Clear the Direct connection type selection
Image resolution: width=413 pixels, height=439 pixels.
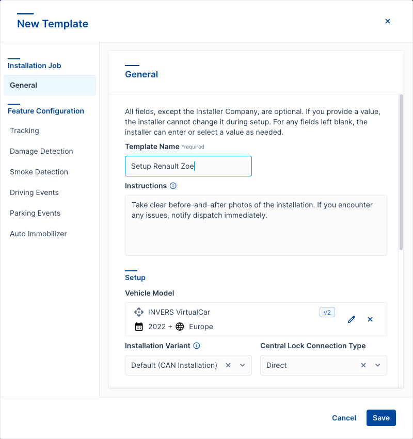[x=363, y=365]
